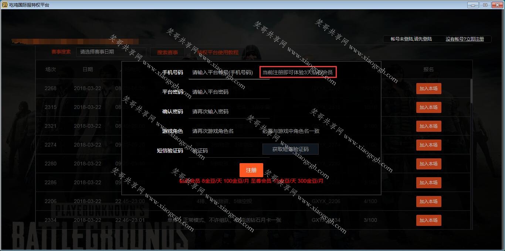Join match 2280 with 加入本场
The height and width of the screenshot is (251, 505).
pos(429,164)
